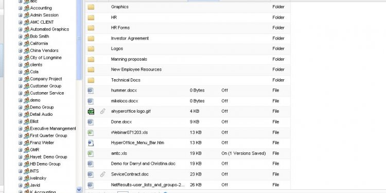Click the Excel icon for Webinar071203.xls
This screenshot has height=193, width=386.
click(91, 132)
